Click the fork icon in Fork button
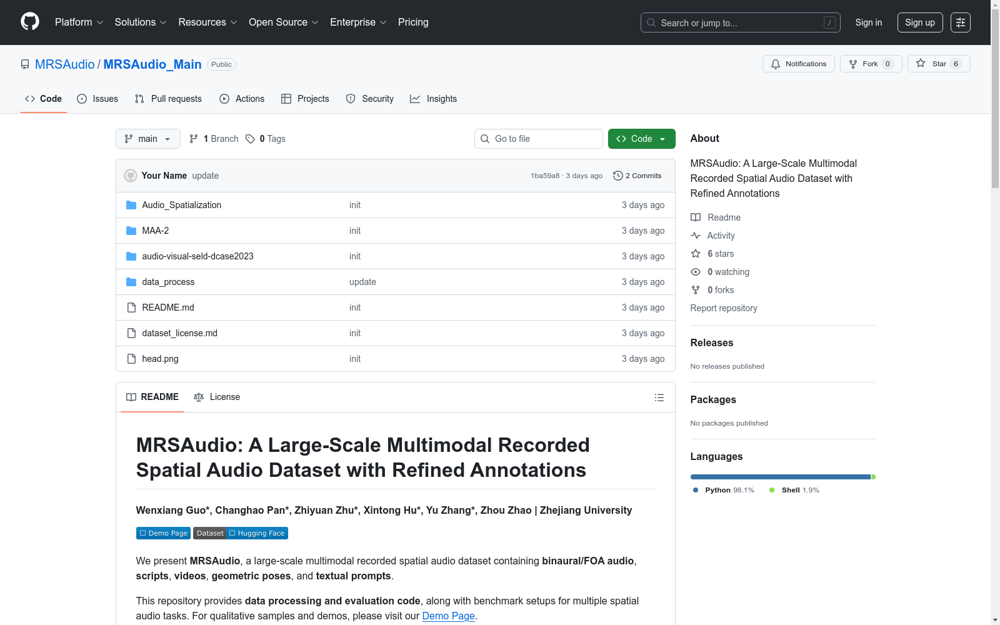This screenshot has height=625, width=1000. click(x=853, y=64)
